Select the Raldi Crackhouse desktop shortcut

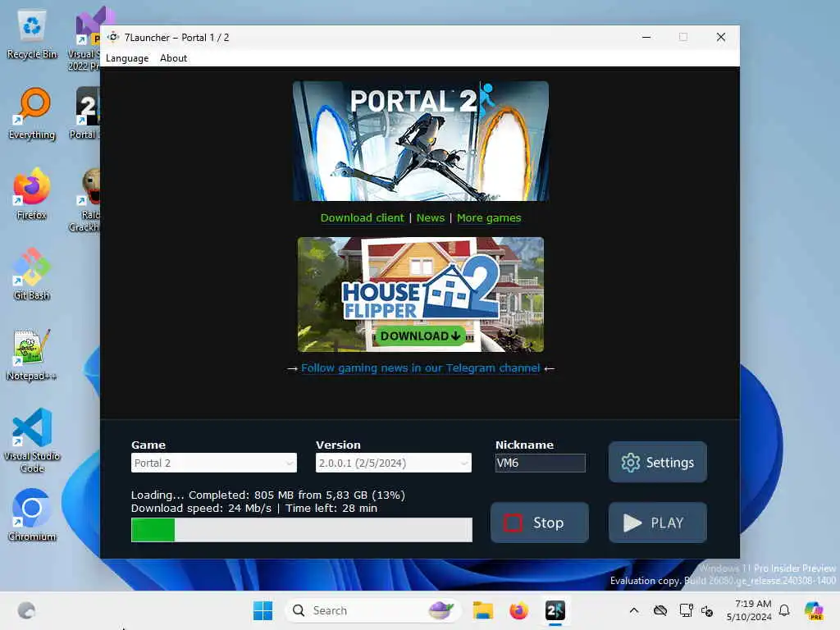click(85, 200)
